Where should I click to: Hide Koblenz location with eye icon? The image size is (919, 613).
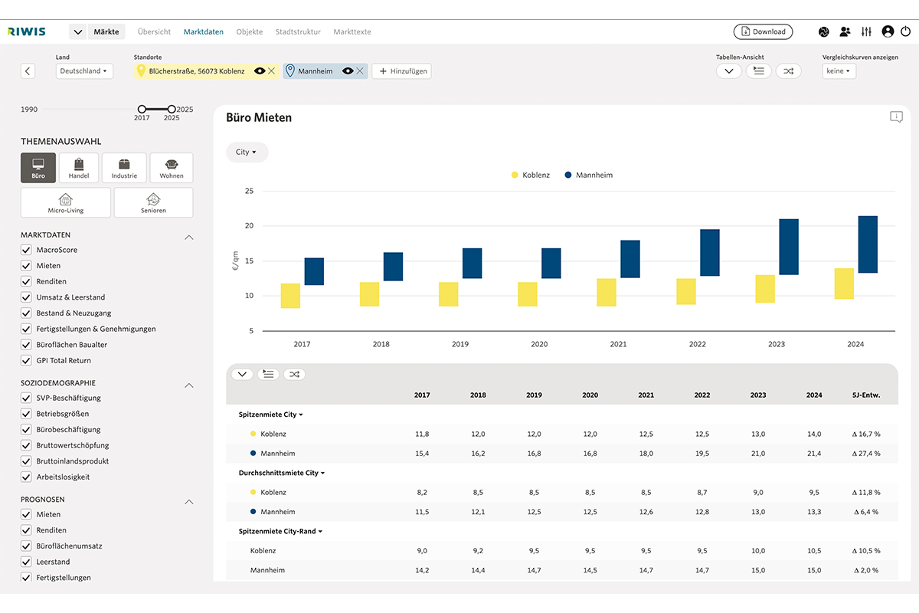260,71
